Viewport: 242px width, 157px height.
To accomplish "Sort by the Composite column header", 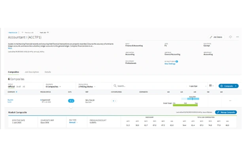I will click(12, 92).
